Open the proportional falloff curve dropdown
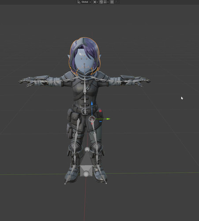The height and width of the screenshot is (221, 199). tap(117, 2)
